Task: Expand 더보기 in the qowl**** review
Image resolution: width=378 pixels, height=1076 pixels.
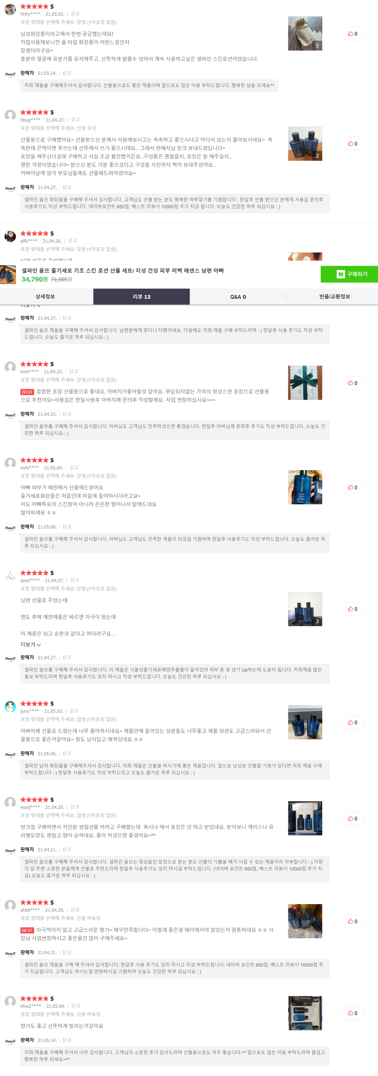Action: point(31,645)
